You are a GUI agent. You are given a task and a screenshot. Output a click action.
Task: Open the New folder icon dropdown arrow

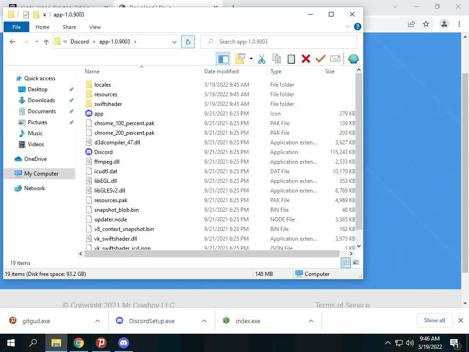(x=251, y=59)
